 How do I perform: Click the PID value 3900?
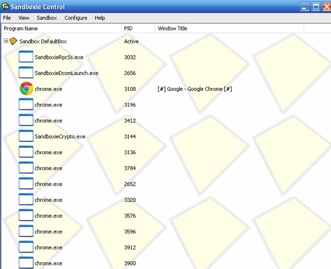pos(130,263)
